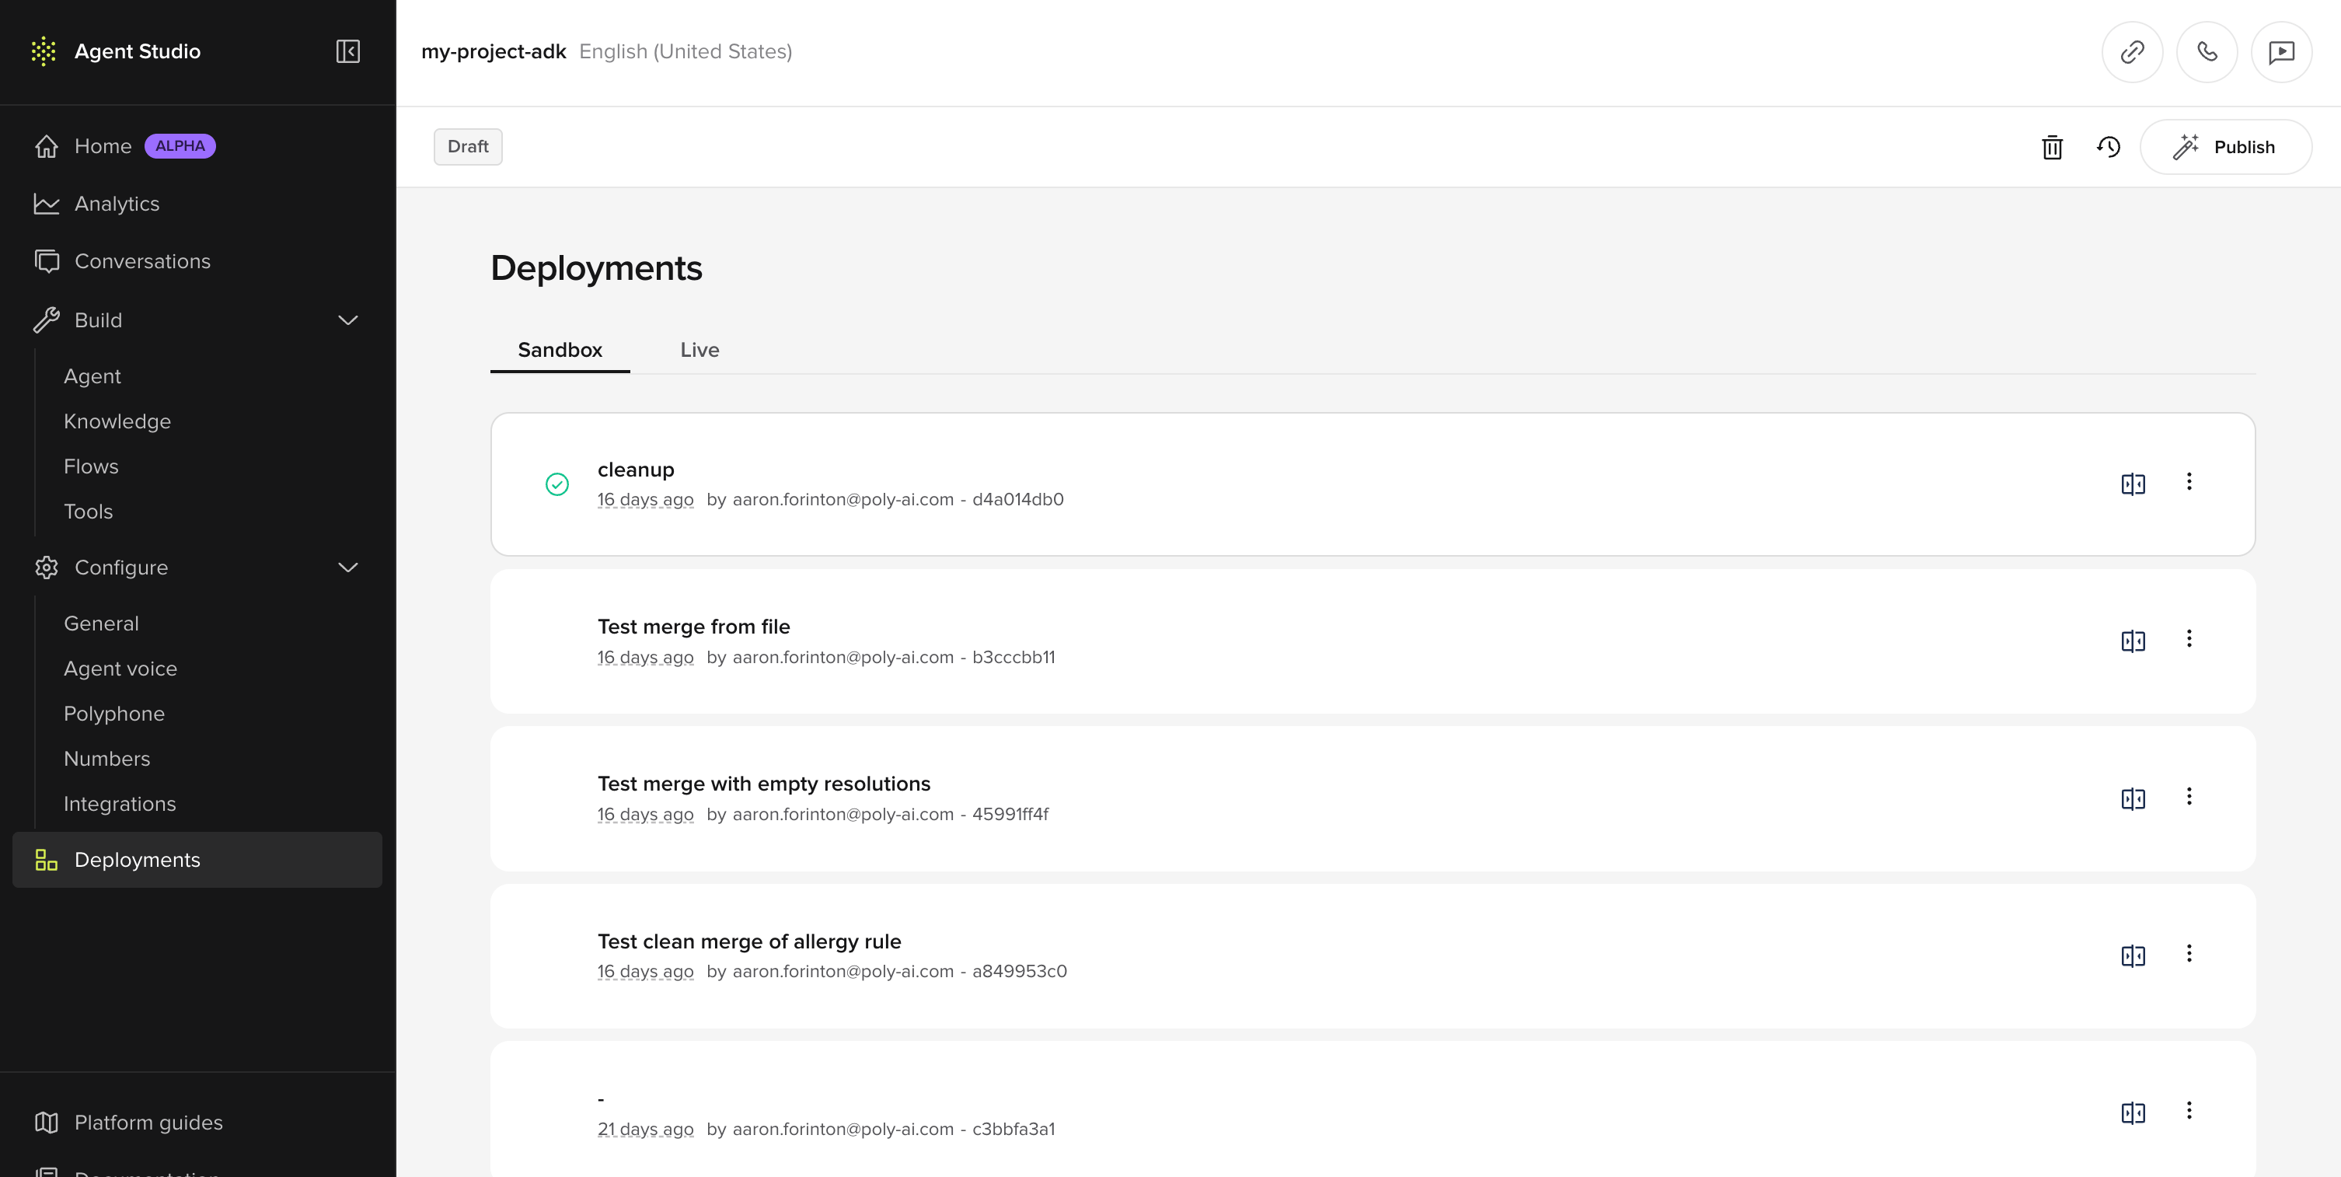Image resolution: width=2341 pixels, height=1177 pixels.
Task: Open the chat preview icon
Action: coord(2281,52)
